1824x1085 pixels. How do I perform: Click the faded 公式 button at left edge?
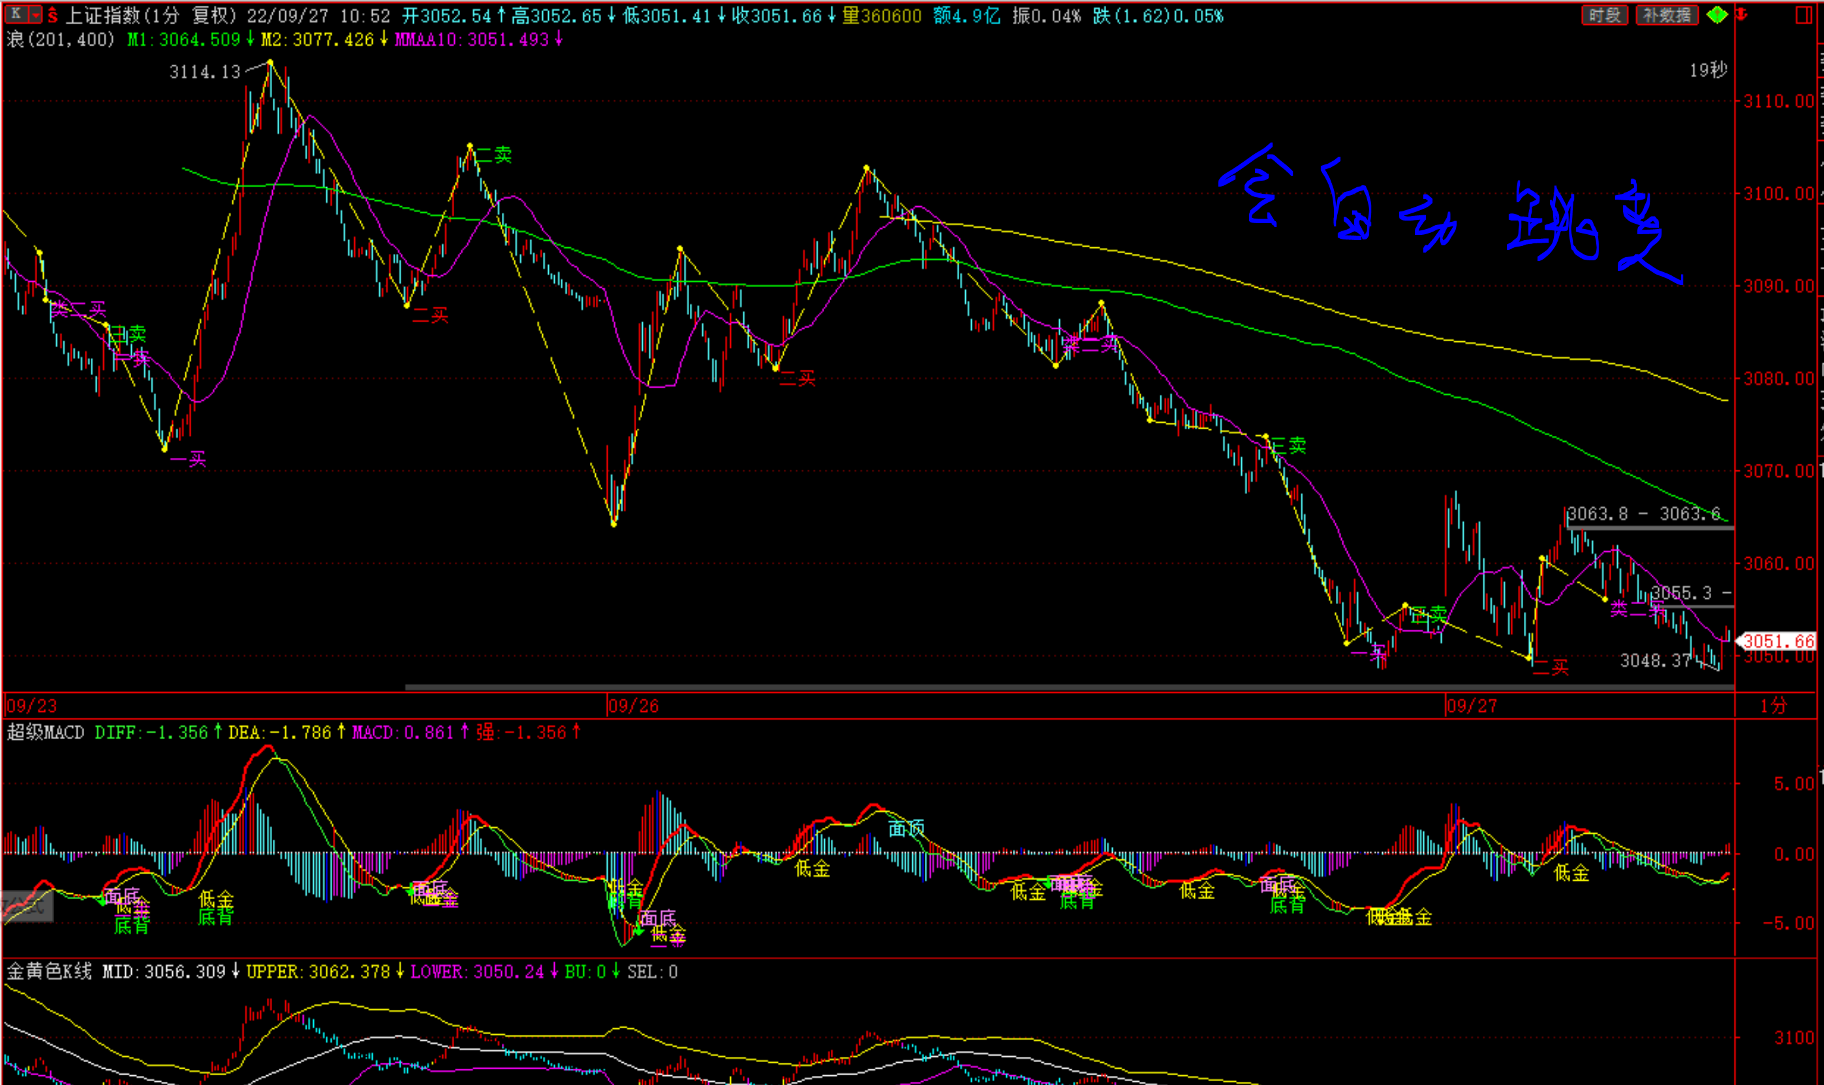(x=27, y=907)
